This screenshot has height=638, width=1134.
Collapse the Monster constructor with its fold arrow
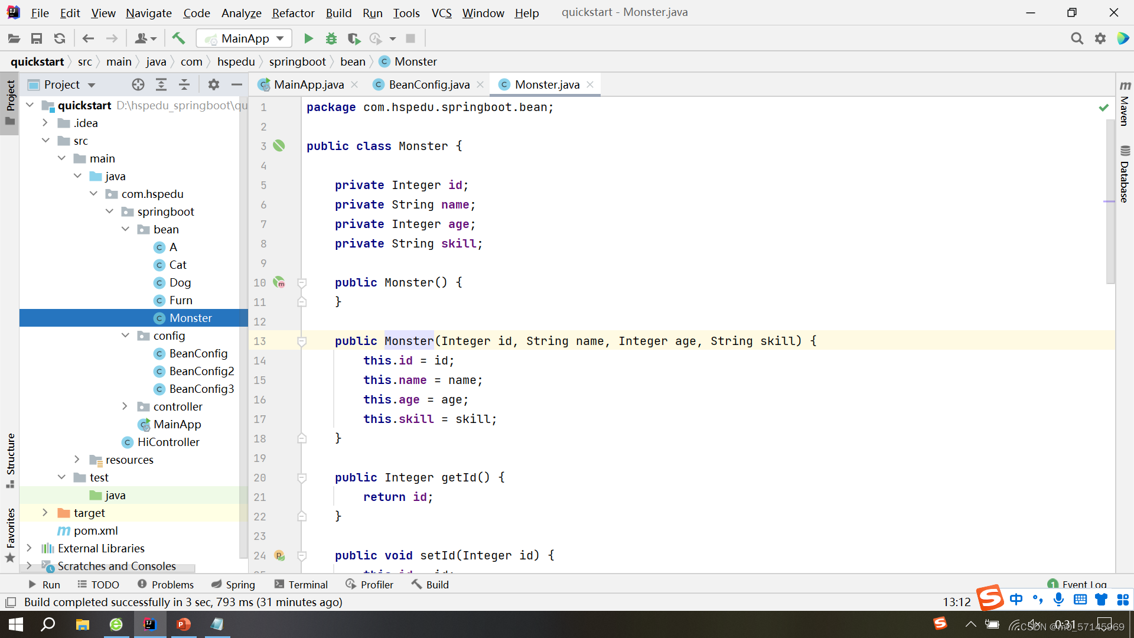(302, 341)
